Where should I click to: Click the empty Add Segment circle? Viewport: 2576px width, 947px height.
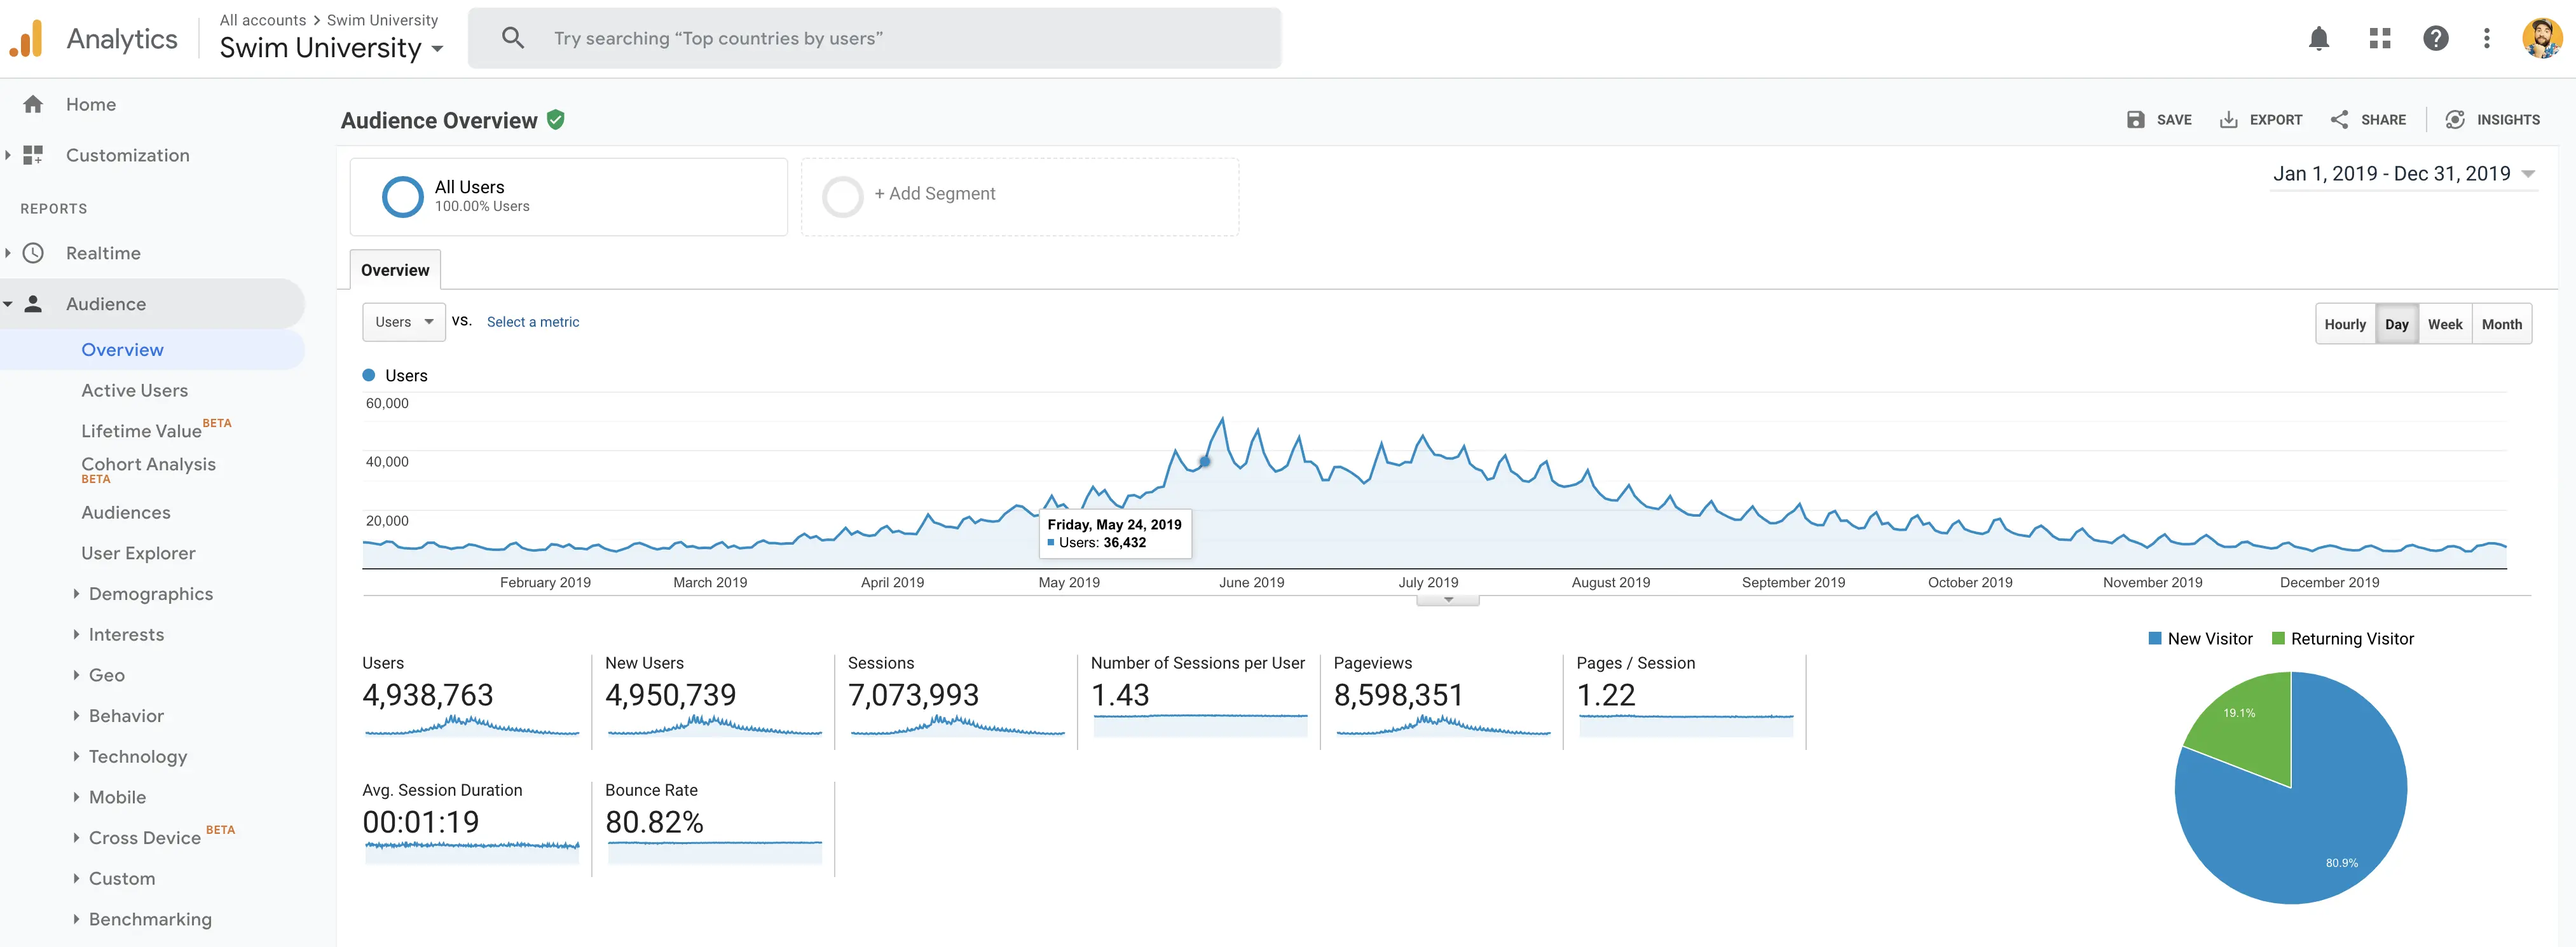pyautogui.click(x=842, y=197)
